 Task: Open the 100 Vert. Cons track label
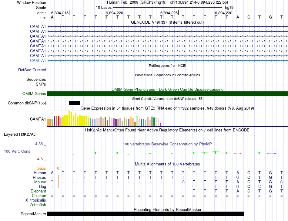(x=17, y=151)
